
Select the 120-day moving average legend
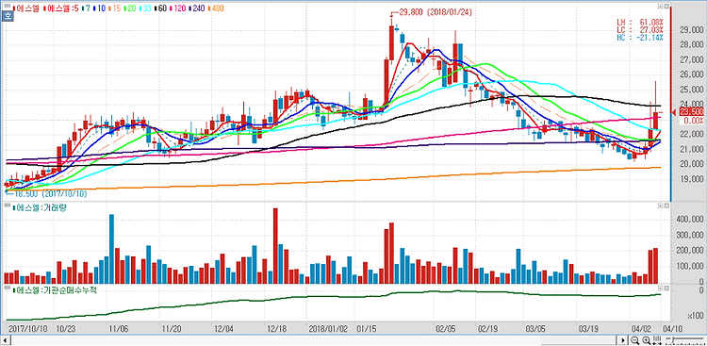(178, 8)
